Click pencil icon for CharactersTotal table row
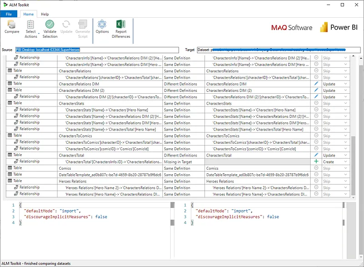This screenshot has height=267, width=364. coord(316,155)
